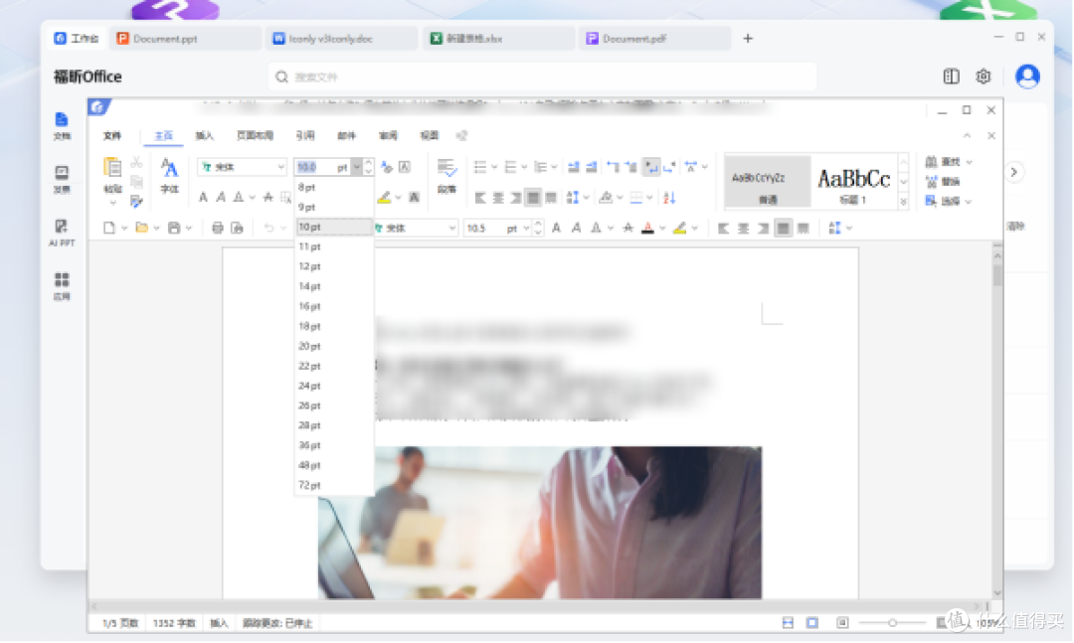The width and height of the screenshot is (1074, 643).
Task: Toggle the right-align button in the lower toolbar
Action: 763,228
